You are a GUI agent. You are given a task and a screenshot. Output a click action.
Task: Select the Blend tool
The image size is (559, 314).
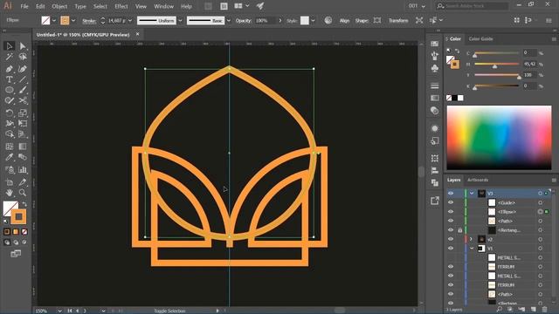(x=23, y=157)
